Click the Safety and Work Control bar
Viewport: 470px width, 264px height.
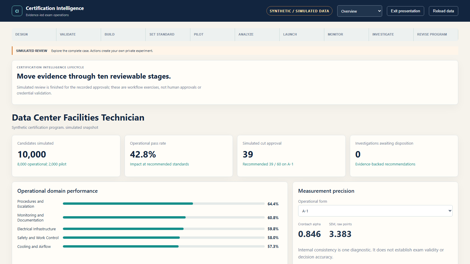coord(164,238)
